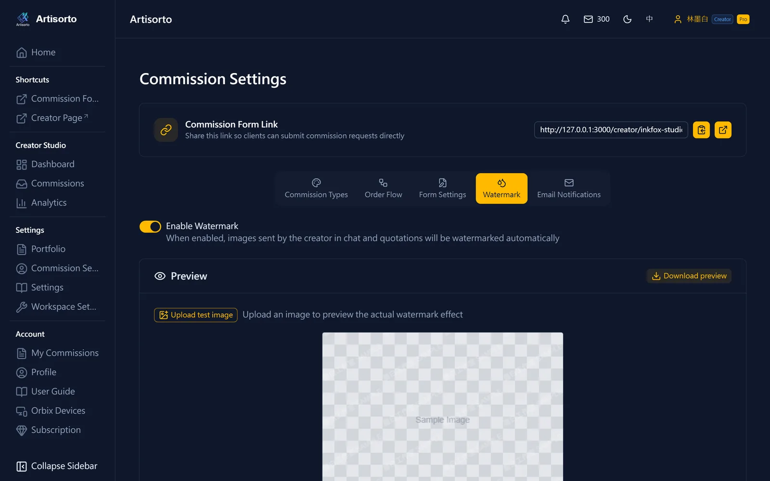
Task: Click the Upload test image button
Action: pyautogui.click(x=196, y=315)
